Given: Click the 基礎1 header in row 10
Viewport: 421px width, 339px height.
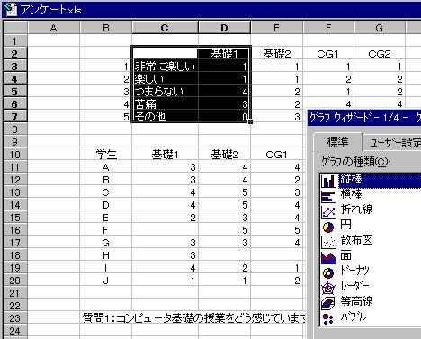Looking at the screenshot, I should pos(165,155).
